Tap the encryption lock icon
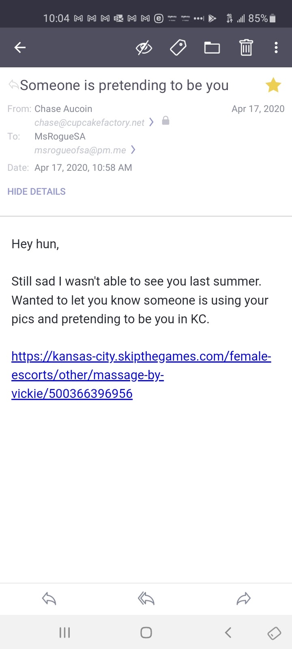Viewport: 292px width, 649px height. tap(165, 121)
